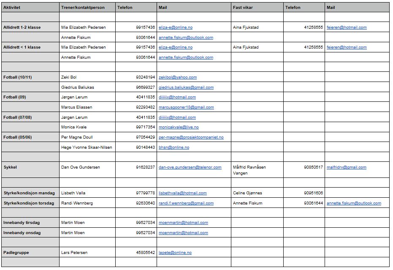This screenshot has height=270, width=393.
Task: Click the randi.f.wennberg@gmail.com link
Action: tap(186, 203)
